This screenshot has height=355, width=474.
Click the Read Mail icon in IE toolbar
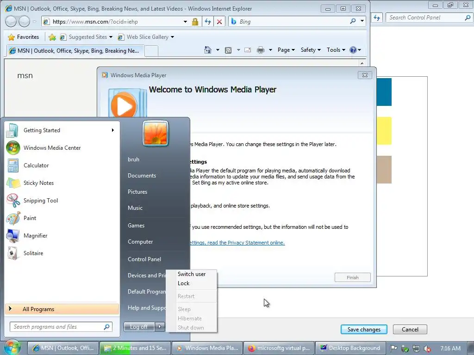(x=248, y=50)
